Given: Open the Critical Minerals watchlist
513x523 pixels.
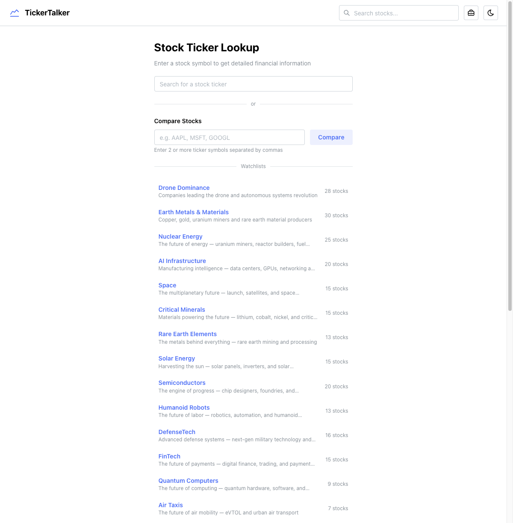Looking at the screenshot, I should tap(182, 310).
